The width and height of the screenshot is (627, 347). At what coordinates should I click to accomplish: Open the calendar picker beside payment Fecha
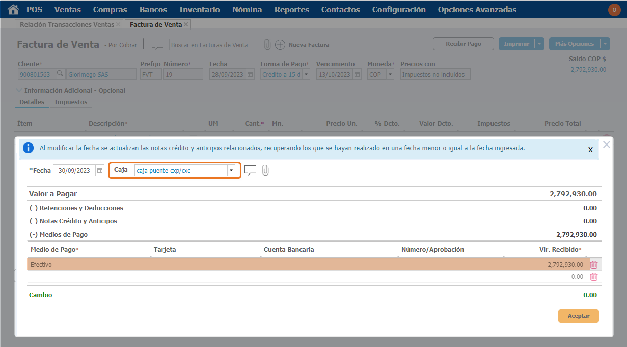point(100,171)
